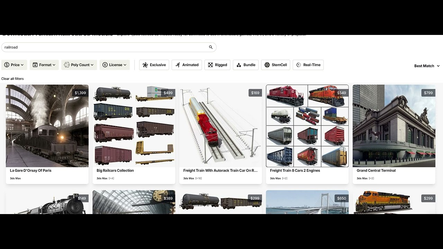Open the $389 glass-roof station thumbnail

point(134,202)
